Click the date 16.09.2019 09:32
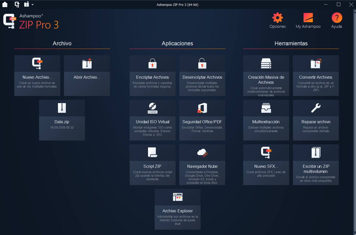The image size is (356, 235). 62,128
